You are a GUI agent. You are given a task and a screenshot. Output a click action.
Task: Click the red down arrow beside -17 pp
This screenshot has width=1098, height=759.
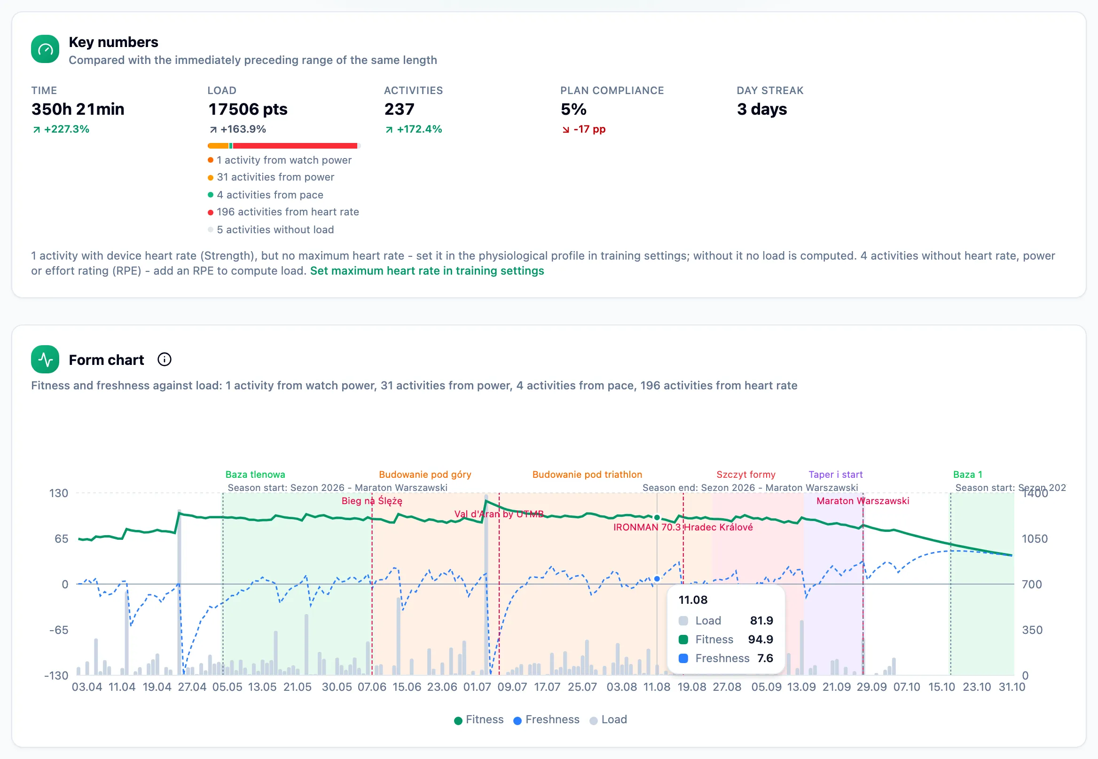coord(565,129)
